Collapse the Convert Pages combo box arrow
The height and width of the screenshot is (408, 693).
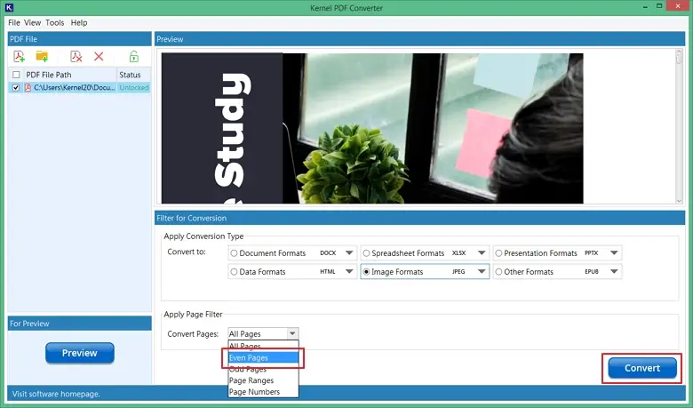[x=292, y=333]
